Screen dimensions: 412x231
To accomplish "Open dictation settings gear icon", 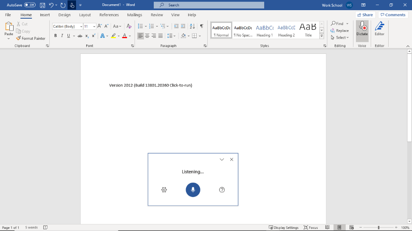I will coord(164,190).
